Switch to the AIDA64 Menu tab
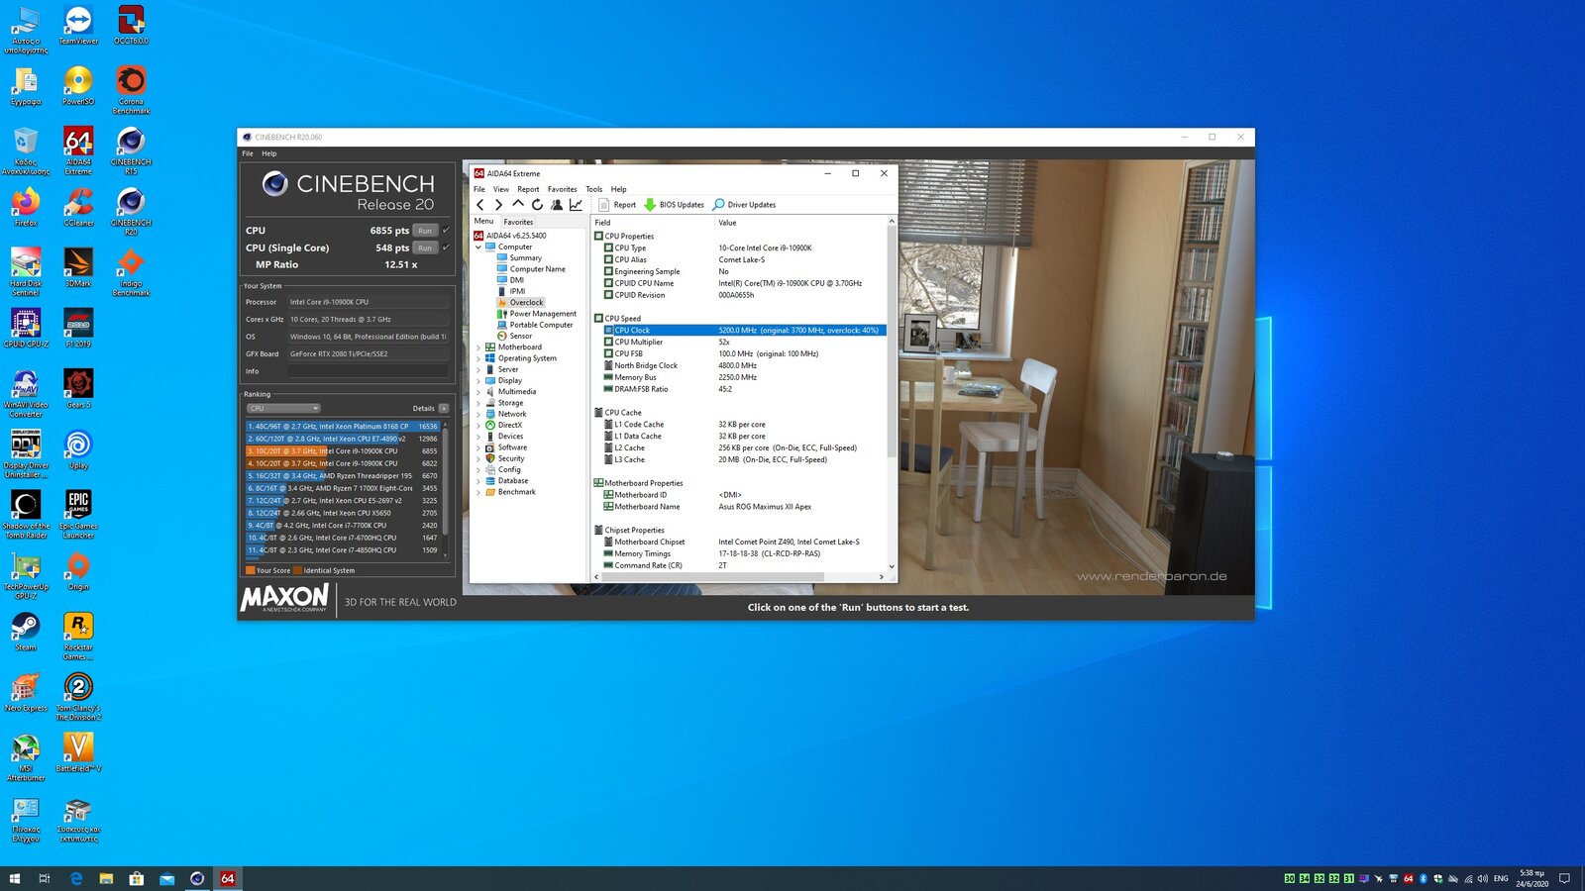 pos(483,222)
